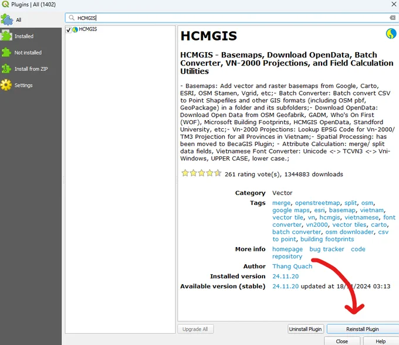The height and width of the screenshot is (345, 399).
Task: Open the vietnam tag link
Action: (x=372, y=210)
